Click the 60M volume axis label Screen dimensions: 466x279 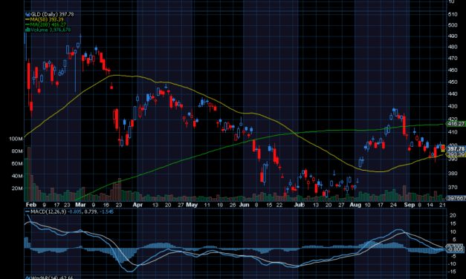click(x=17, y=164)
